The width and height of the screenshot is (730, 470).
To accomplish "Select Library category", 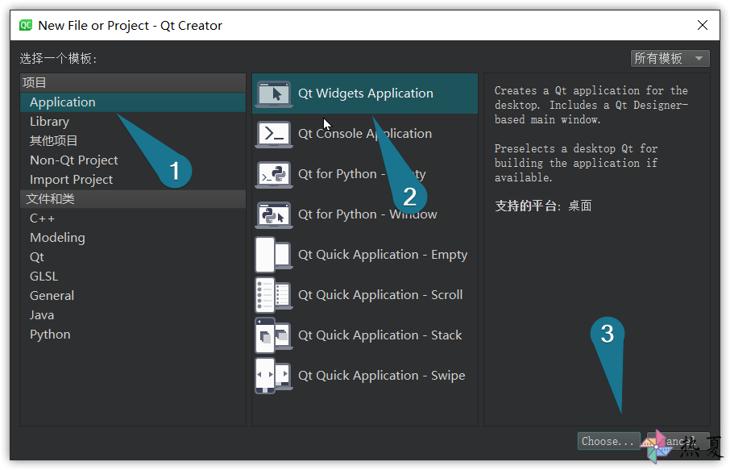I will tap(133, 122).
